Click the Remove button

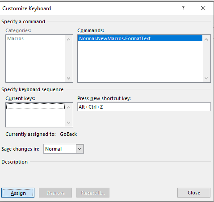[55, 193]
